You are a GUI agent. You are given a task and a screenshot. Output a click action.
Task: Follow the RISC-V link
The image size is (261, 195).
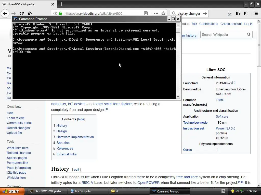87,183
